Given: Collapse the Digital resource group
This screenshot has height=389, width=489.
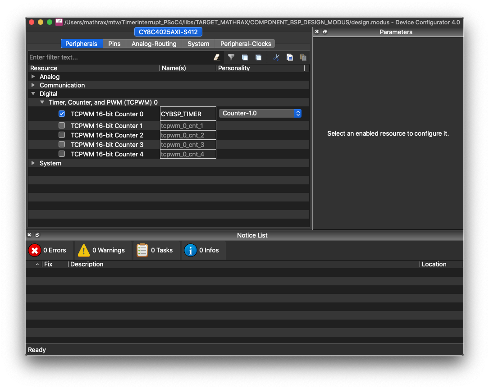Looking at the screenshot, I should [33, 93].
